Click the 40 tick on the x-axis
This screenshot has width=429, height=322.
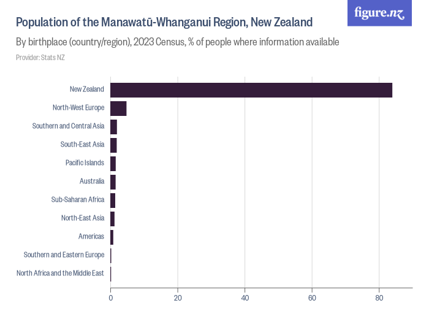[245, 297]
